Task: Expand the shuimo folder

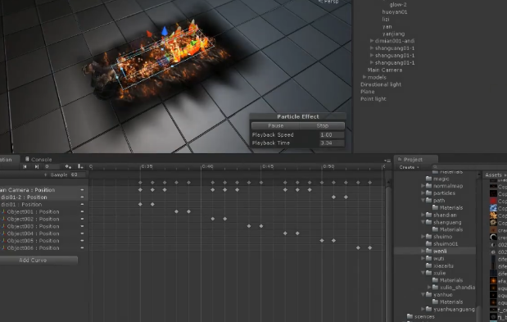Action: 423,237
